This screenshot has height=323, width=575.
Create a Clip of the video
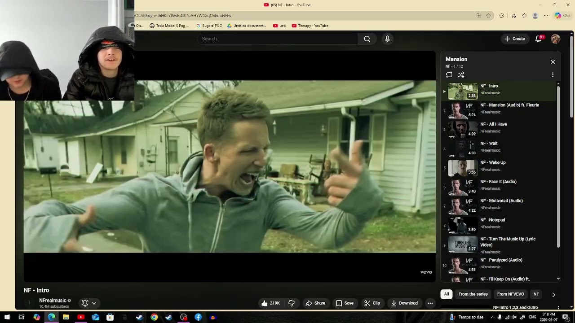click(x=372, y=303)
